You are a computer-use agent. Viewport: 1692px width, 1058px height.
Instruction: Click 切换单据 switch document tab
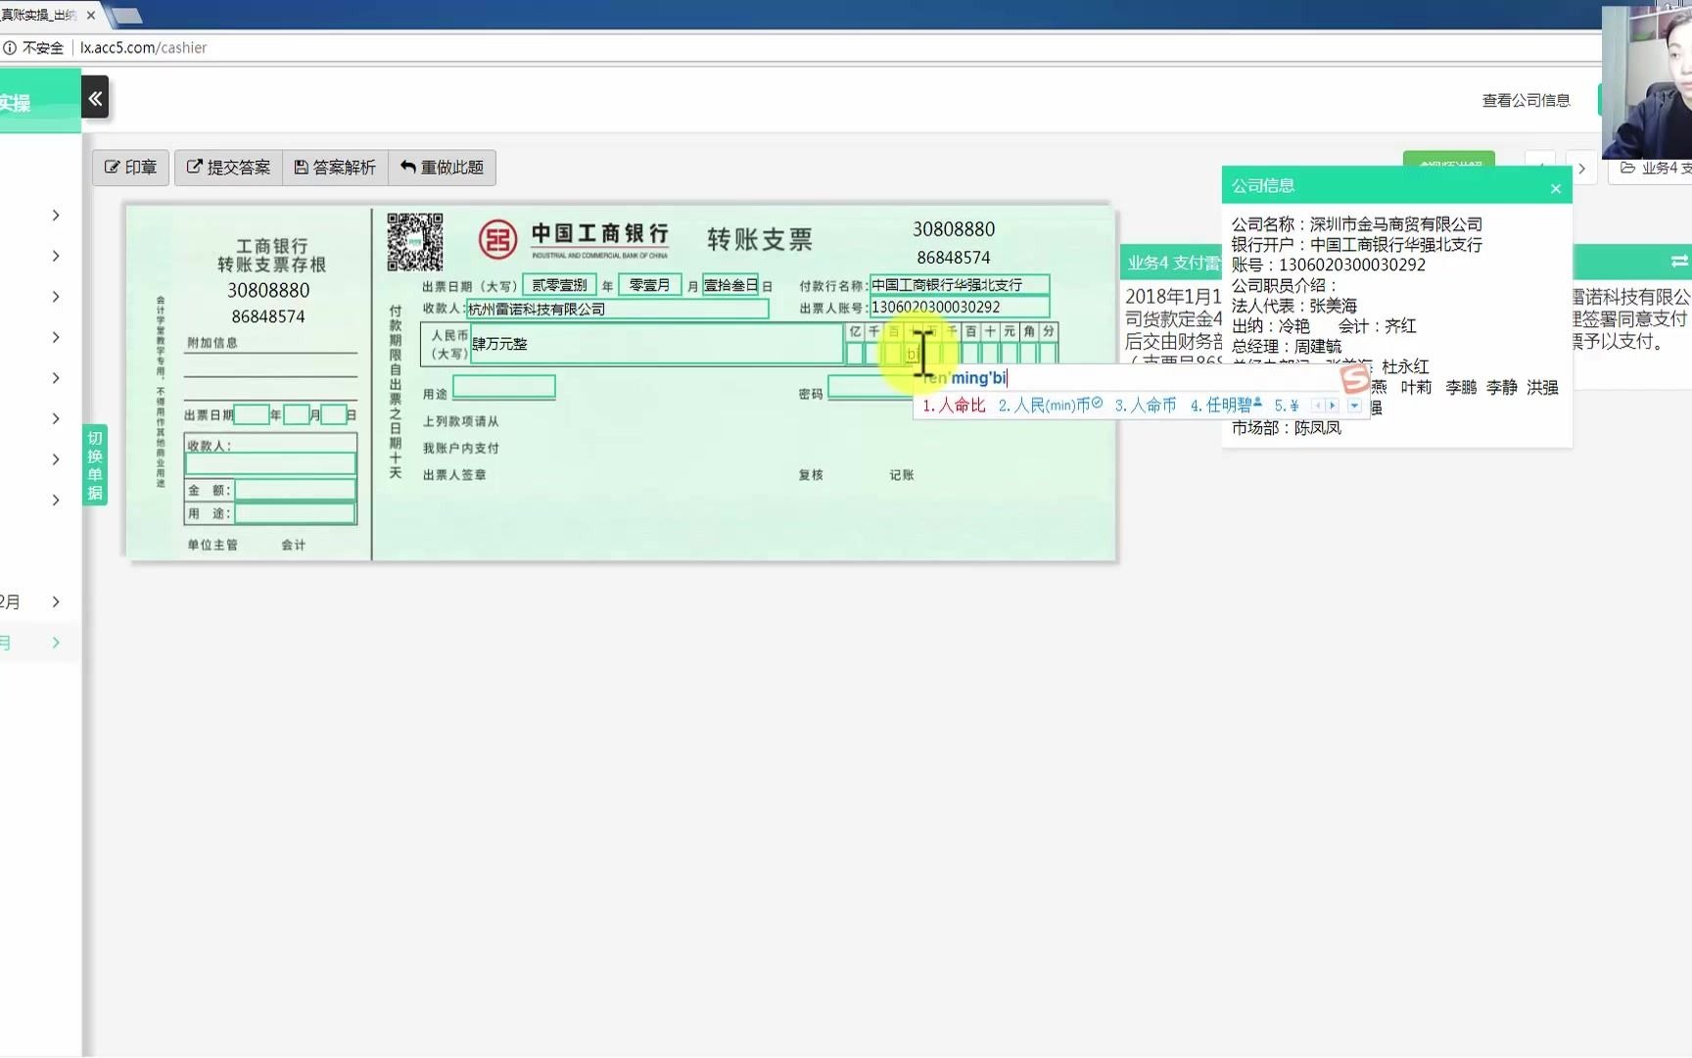click(95, 465)
